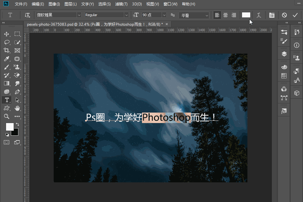Open the 窗口(W) menu
The image size is (303, 202).
(171, 4)
